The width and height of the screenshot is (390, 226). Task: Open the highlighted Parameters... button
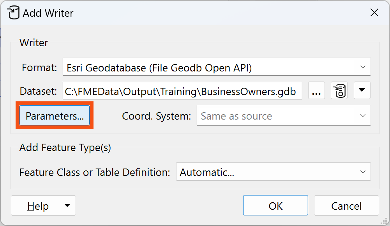click(x=54, y=115)
